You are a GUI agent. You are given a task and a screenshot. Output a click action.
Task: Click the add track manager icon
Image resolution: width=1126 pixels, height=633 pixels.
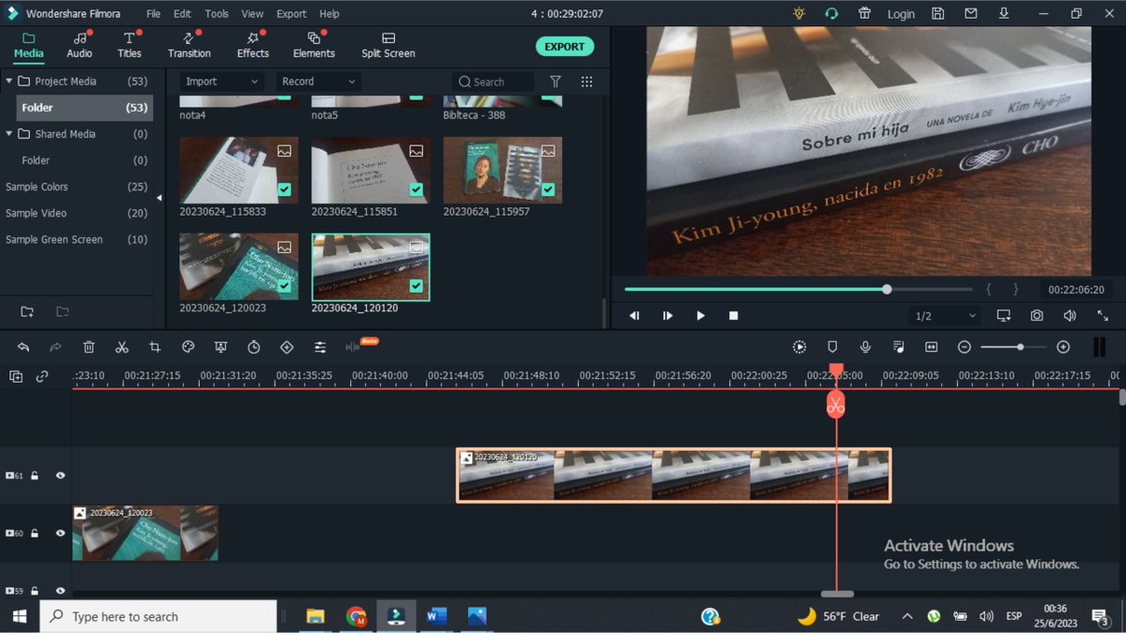pos(16,376)
